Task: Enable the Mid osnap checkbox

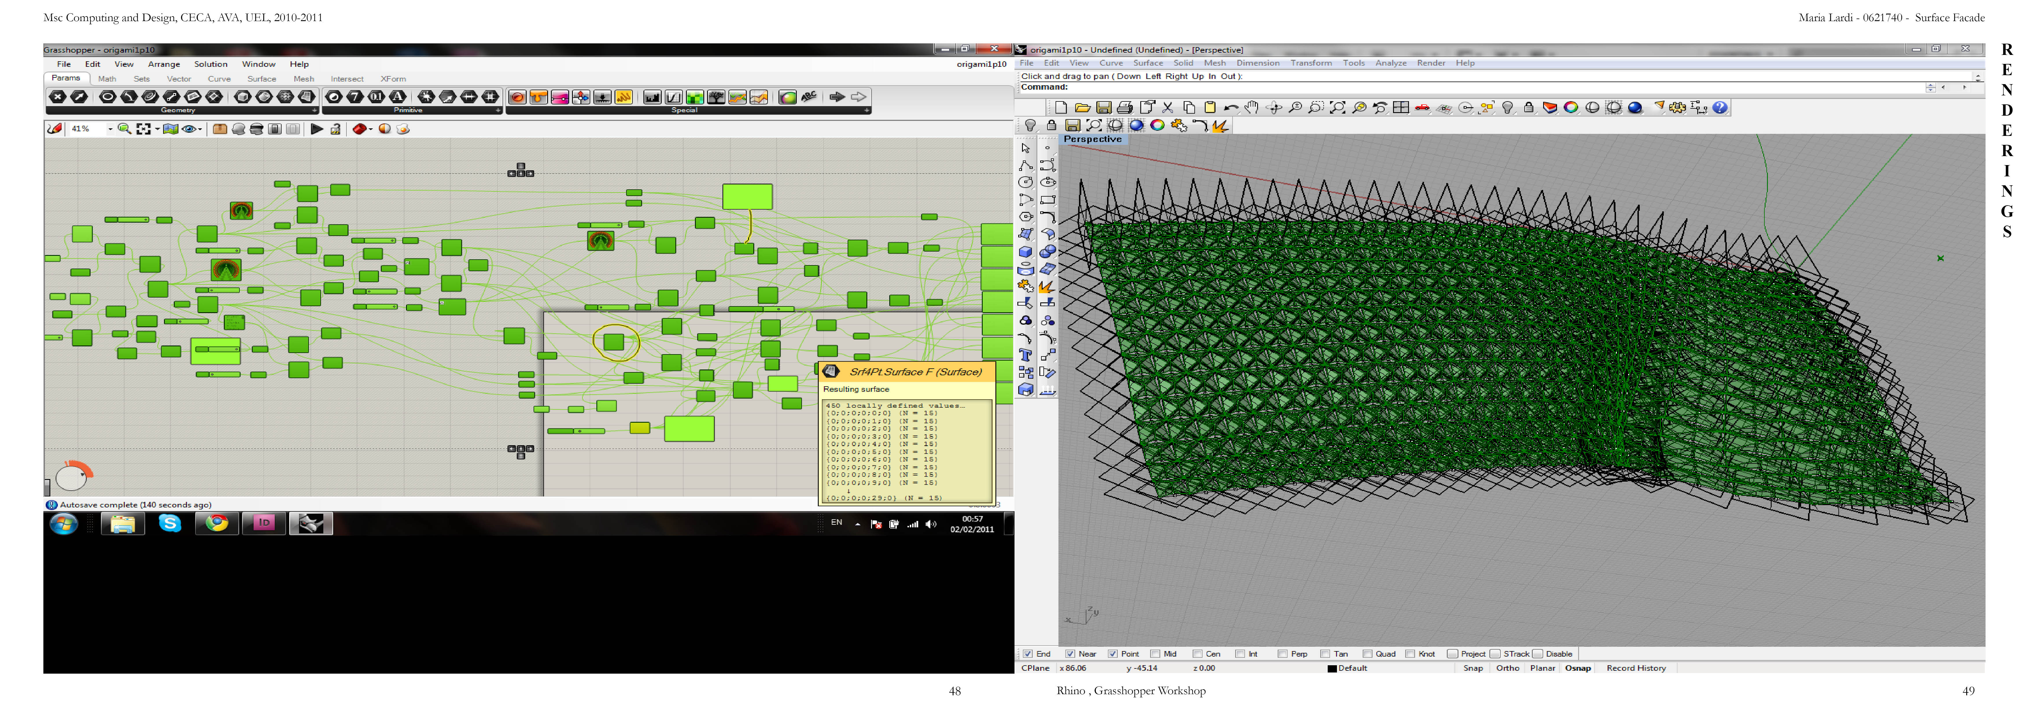Action: click(1156, 654)
